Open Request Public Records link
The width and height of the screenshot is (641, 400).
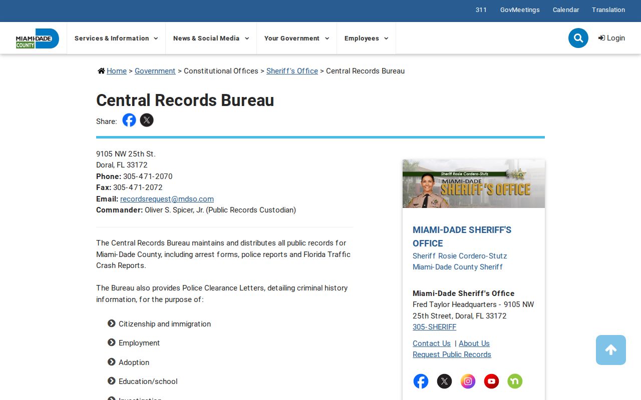pyautogui.click(x=452, y=354)
